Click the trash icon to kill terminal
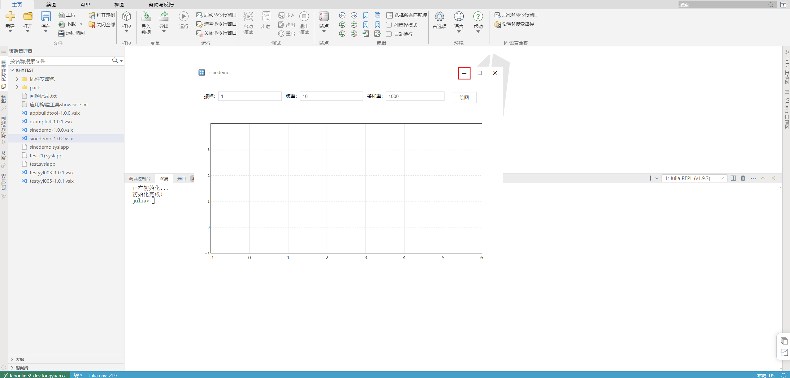This screenshot has height=378, width=790. point(743,178)
